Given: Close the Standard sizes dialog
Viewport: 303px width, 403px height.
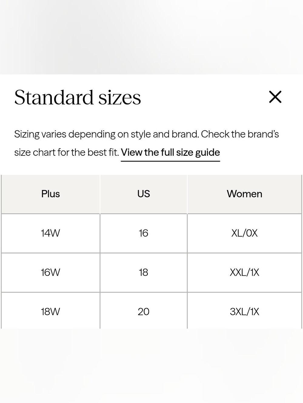Looking at the screenshot, I should [275, 97].
